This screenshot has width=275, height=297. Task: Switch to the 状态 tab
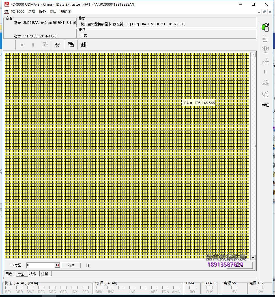(33, 273)
